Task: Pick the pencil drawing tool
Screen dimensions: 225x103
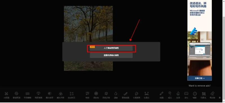Action: click(161, 95)
